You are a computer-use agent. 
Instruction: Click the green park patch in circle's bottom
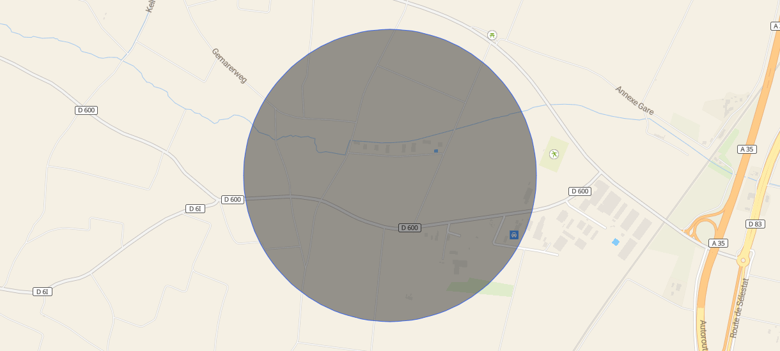coord(469,285)
